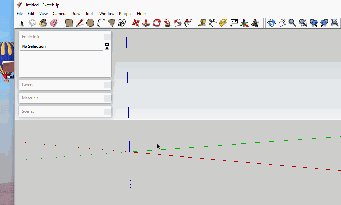Screen dimensions: 341x205
Task: Toggle Entity Info details button
Action: [107, 46]
